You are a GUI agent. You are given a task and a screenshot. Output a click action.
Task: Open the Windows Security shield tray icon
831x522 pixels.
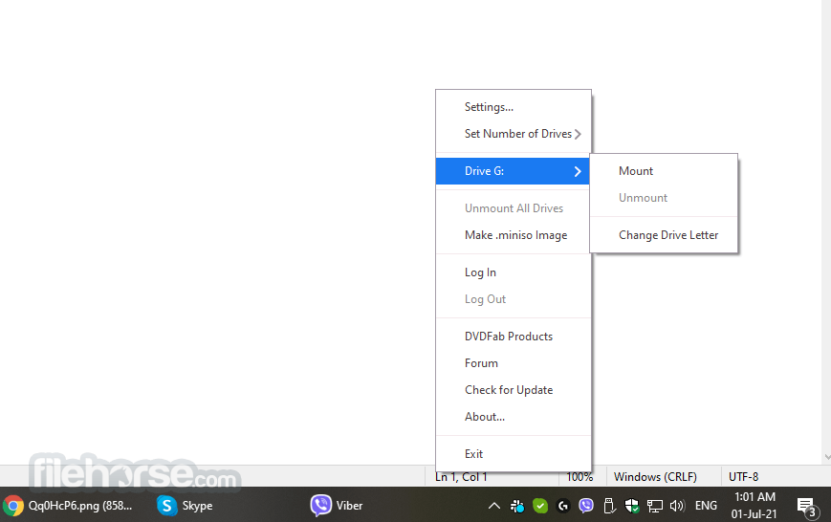pyautogui.click(x=632, y=506)
